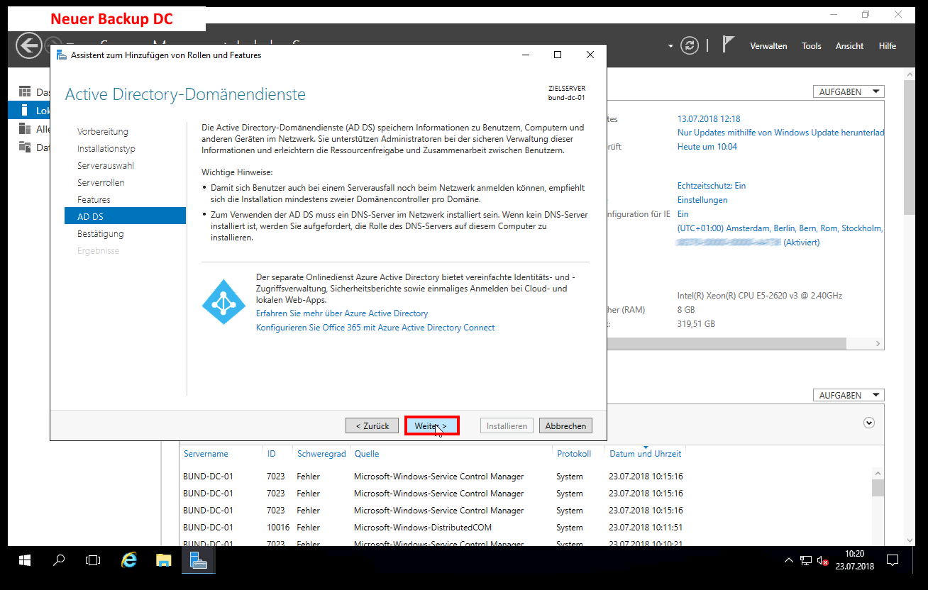Go to the Serverauswahl wizard step
The height and width of the screenshot is (590, 928).
106,166
